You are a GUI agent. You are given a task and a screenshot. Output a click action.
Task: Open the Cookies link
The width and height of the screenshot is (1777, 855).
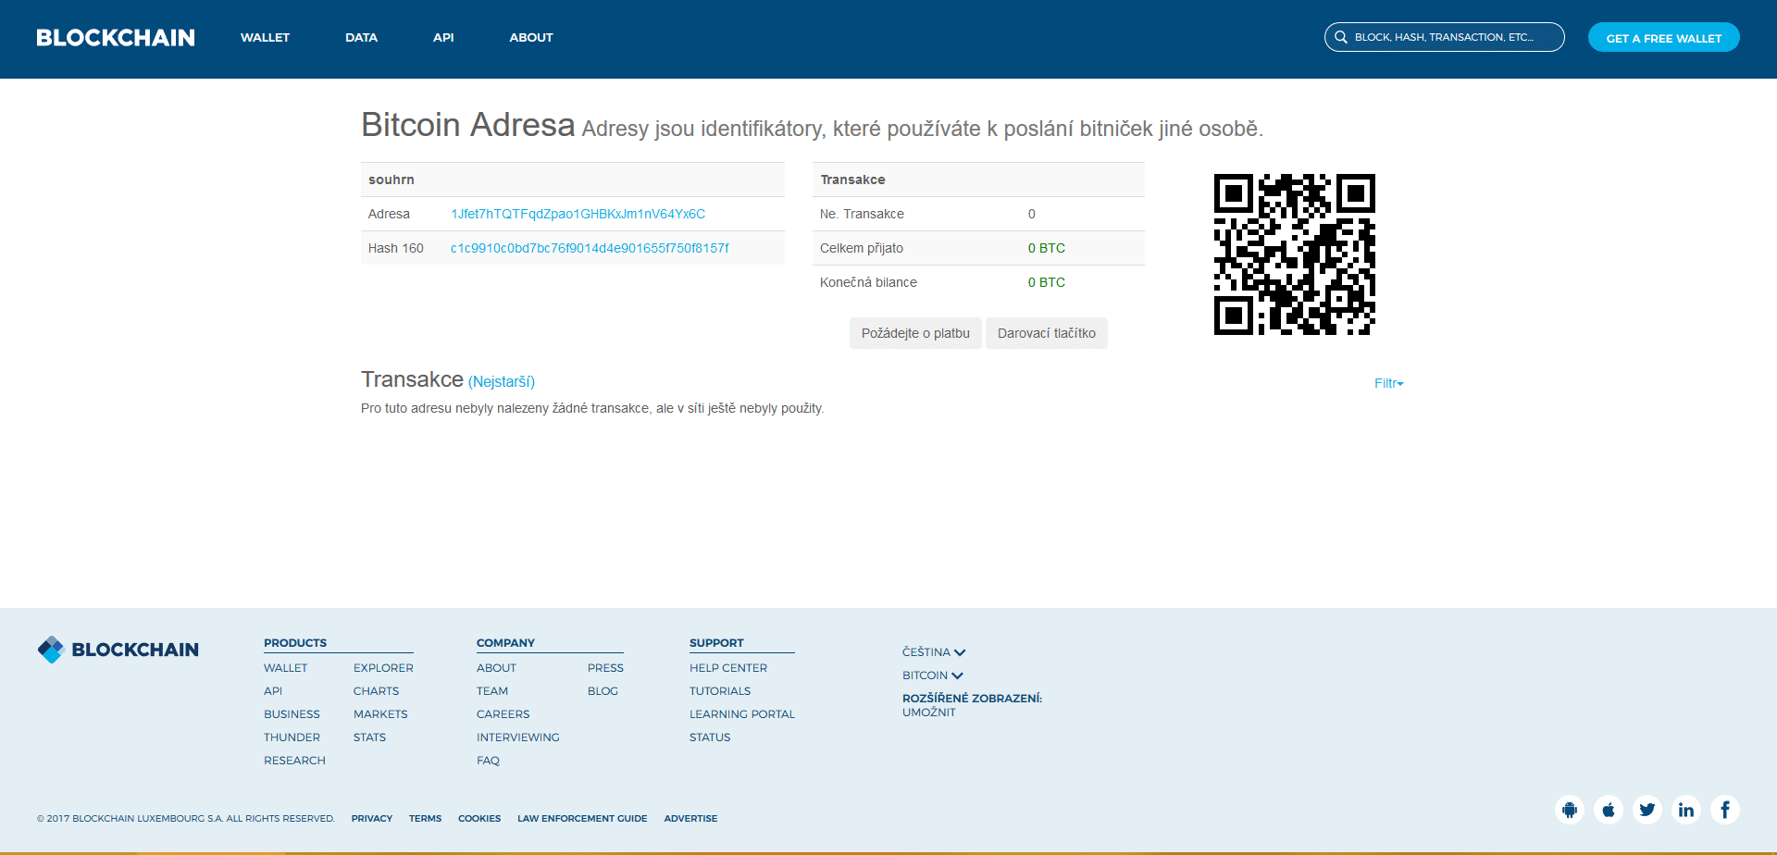click(479, 819)
